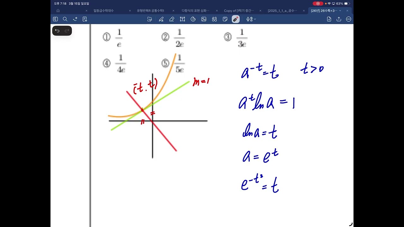Screen dimensions: 404x227
Task: Tap answer choice ① 1/e
Action: pyautogui.click(x=113, y=38)
